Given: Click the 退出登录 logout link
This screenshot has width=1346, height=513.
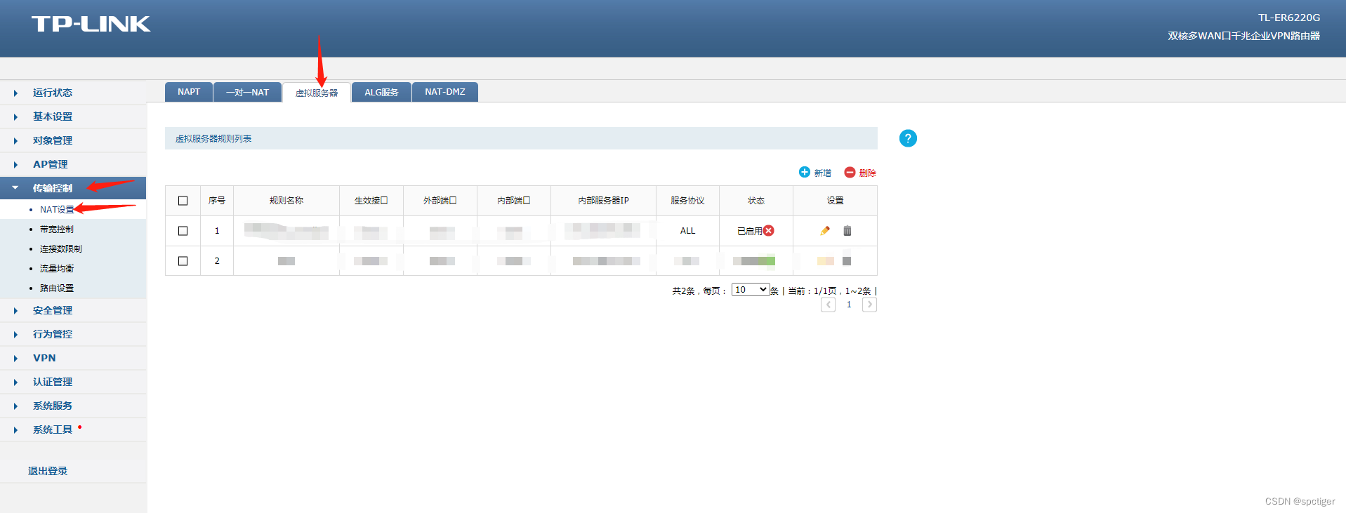Looking at the screenshot, I should [48, 471].
